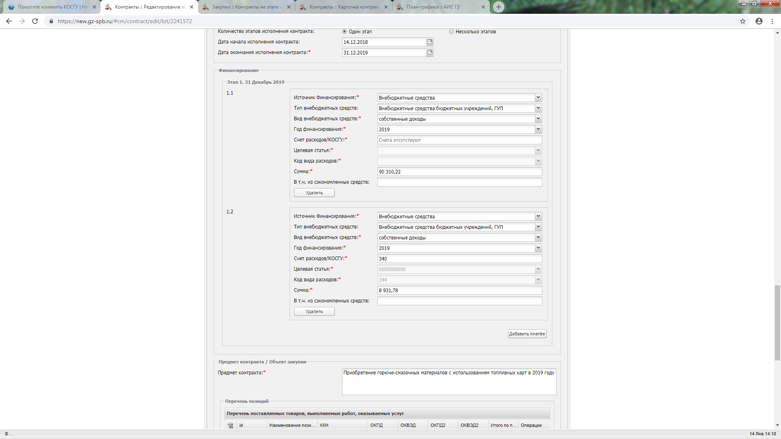This screenshot has height=439, width=781.
Task: Close the 'Помогите изменить КОСГУ' tab
Action: [94, 7]
